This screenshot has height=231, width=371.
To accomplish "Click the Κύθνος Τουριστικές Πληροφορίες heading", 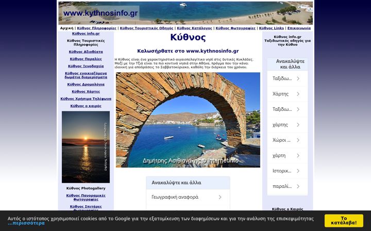I will click(86, 43).
